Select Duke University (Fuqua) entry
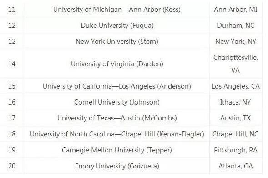Viewport: 268px width, 178px height. 117,26
